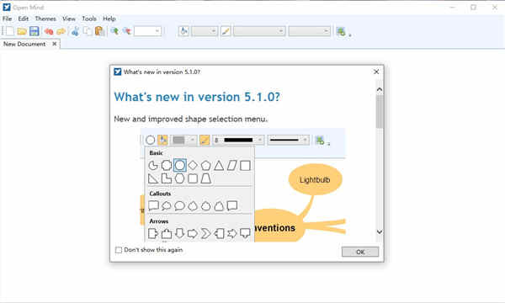Open the Tools menu

[89, 19]
